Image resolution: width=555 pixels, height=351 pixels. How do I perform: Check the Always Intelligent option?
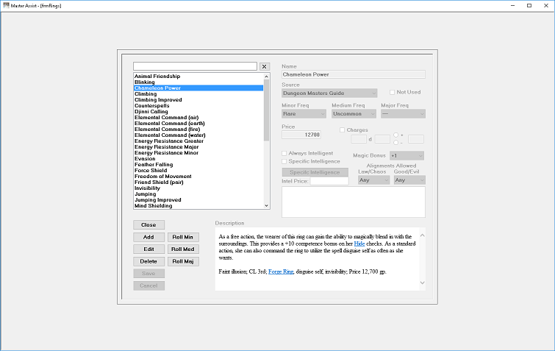[x=284, y=153]
